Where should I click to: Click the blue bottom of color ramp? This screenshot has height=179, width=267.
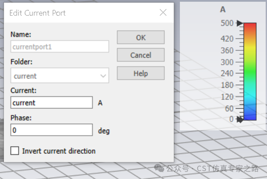(250, 115)
